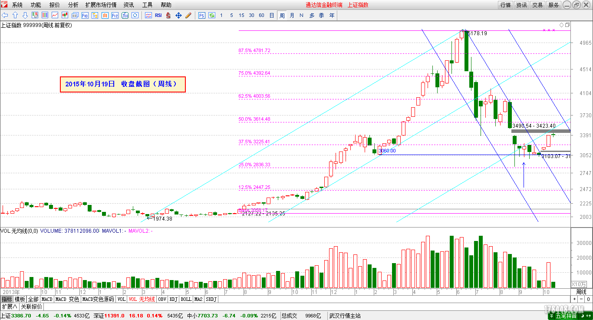The image size is (593, 320).
Task: Click the 行情 button at top right
Action: coord(505,5)
